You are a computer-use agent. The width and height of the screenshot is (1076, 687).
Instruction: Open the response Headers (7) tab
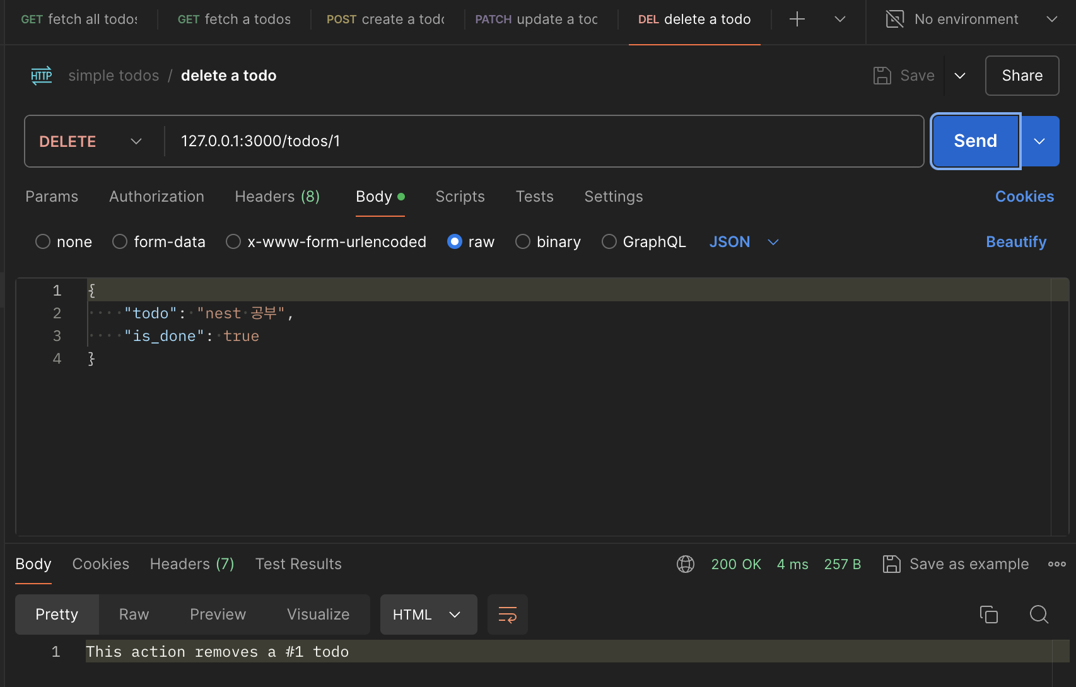(x=192, y=564)
